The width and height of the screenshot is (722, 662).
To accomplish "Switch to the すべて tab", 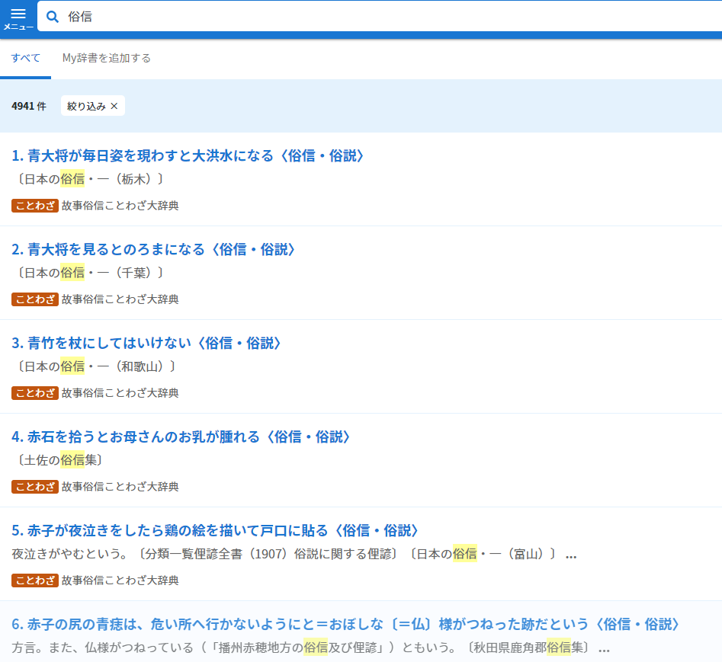I will 26,58.
